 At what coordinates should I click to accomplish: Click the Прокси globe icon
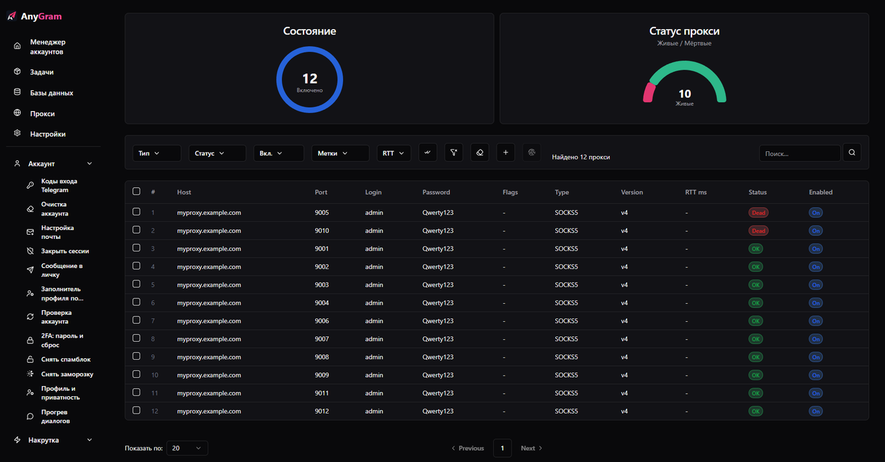point(17,113)
